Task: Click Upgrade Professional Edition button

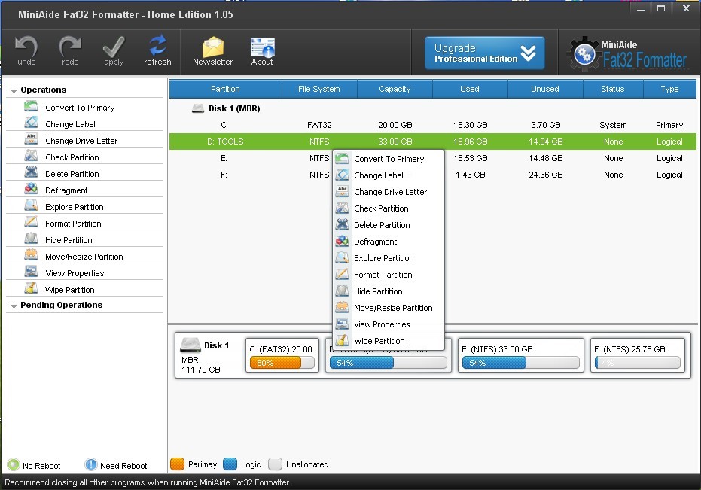Action: [x=485, y=53]
